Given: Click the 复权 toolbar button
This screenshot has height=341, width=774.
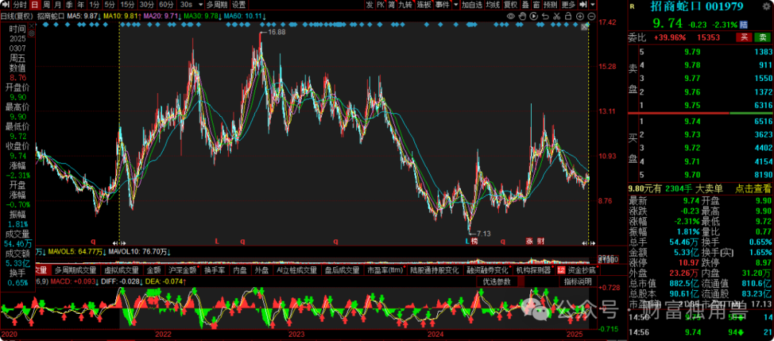Looking at the screenshot, I should pyautogui.click(x=510, y=4).
